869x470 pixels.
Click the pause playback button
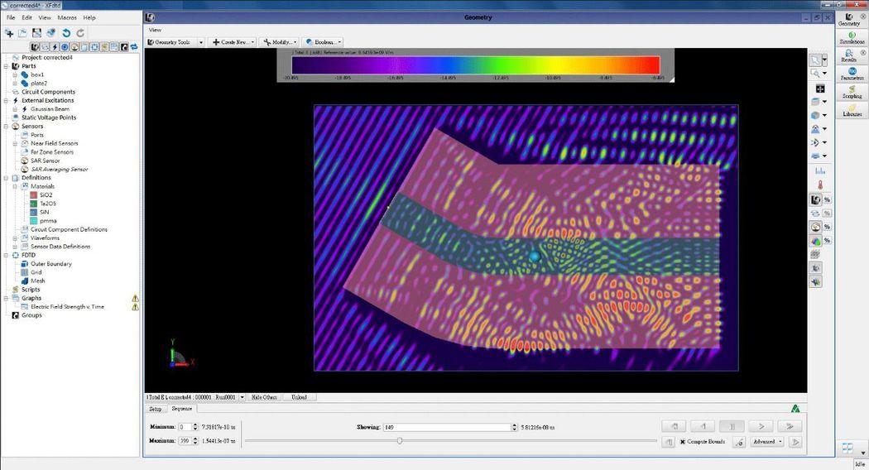[732, 426]
